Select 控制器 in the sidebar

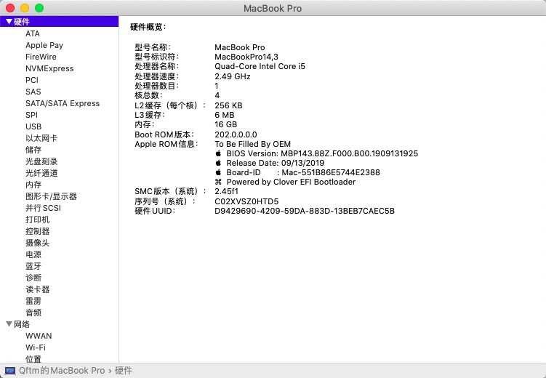click(38, 231)
